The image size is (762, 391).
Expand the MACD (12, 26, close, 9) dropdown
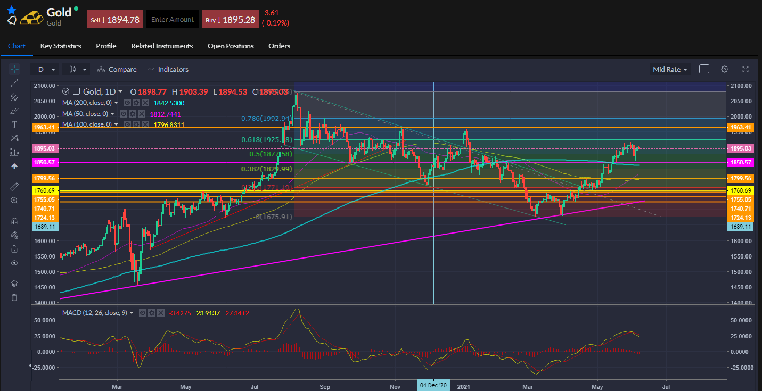click(132, 313)
